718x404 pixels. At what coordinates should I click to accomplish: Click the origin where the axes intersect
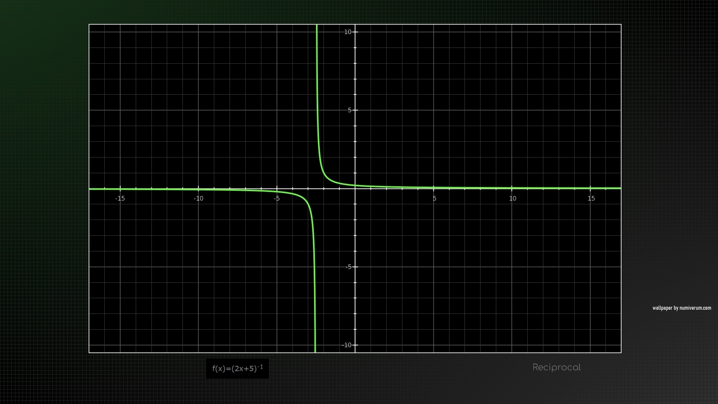click(x=355, y=189)
